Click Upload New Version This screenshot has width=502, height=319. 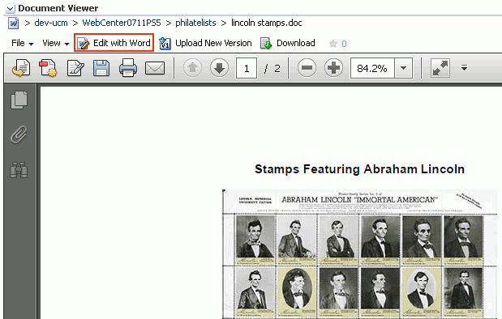(x=205, y=43)
